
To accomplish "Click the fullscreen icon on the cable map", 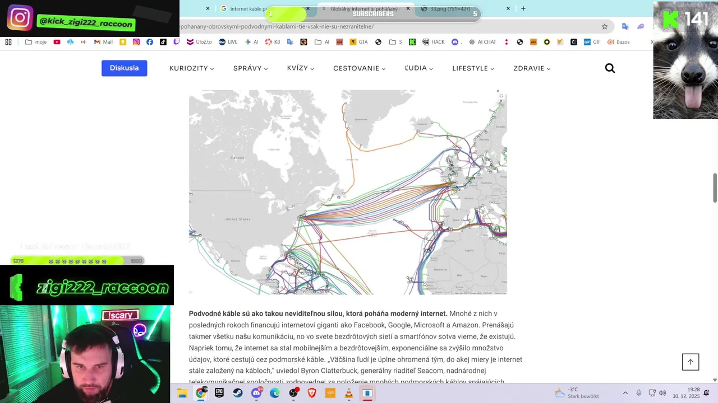I will [501, 96].
